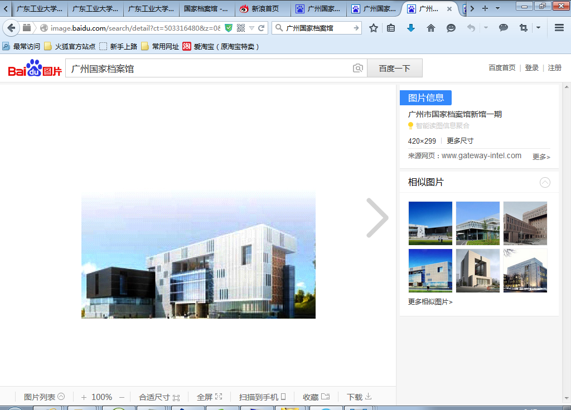Screen dimensions: 571x410
Task: Switch to the 新浪首页 tab
Action: [262, 9]
